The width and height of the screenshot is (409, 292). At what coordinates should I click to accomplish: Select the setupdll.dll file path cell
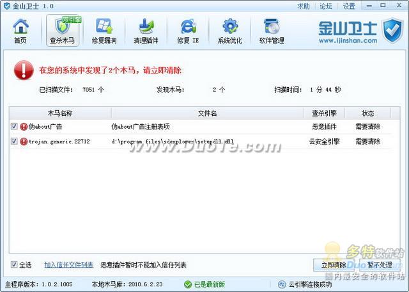(x=173, y=142)
